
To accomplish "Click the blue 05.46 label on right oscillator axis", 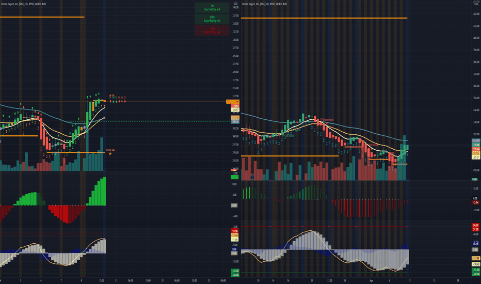I will pyautogui.click(x=476, y=244).
